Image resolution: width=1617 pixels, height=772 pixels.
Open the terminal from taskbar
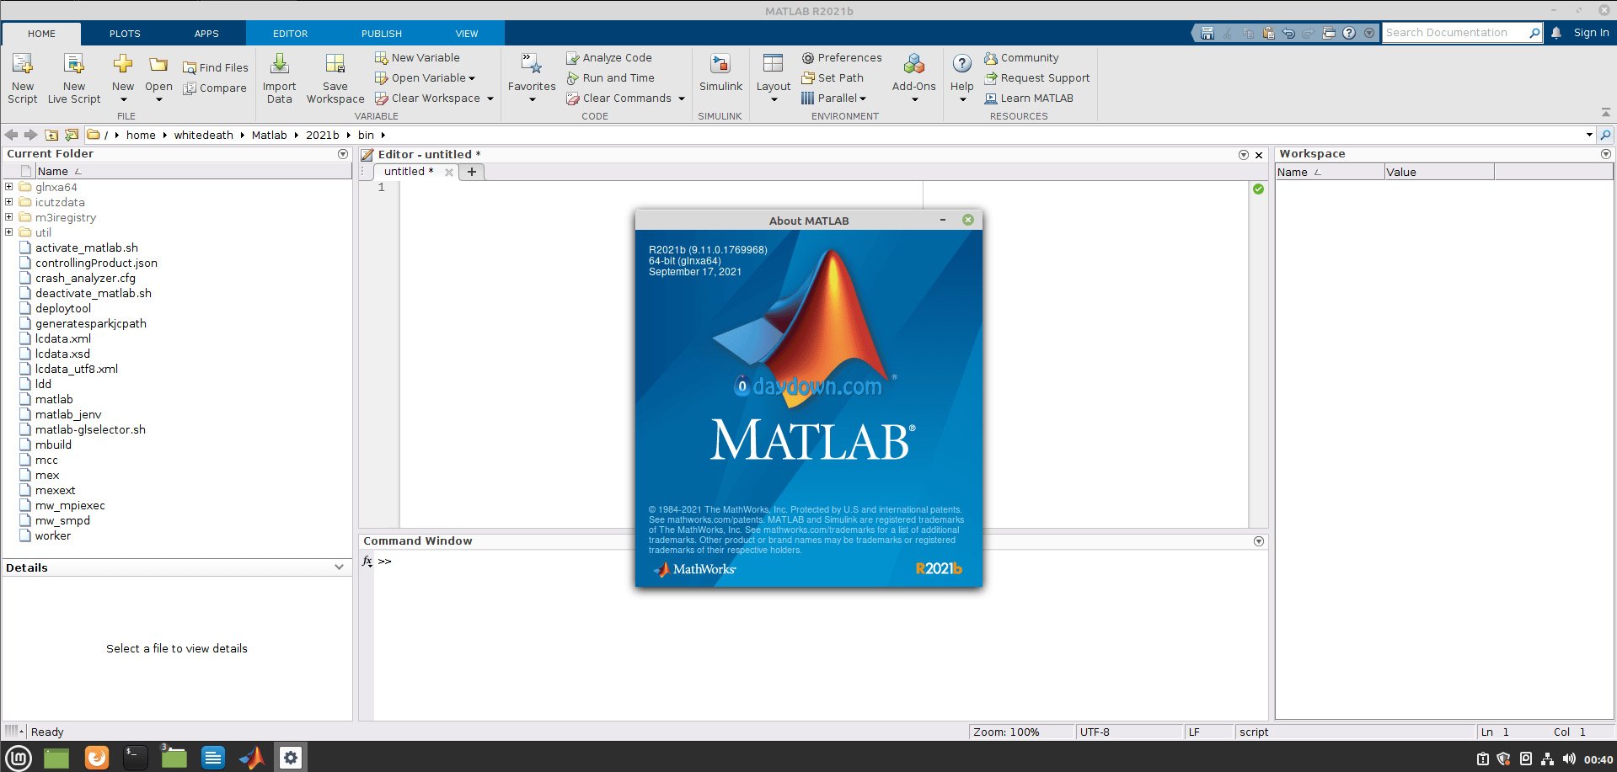(135, 758)
